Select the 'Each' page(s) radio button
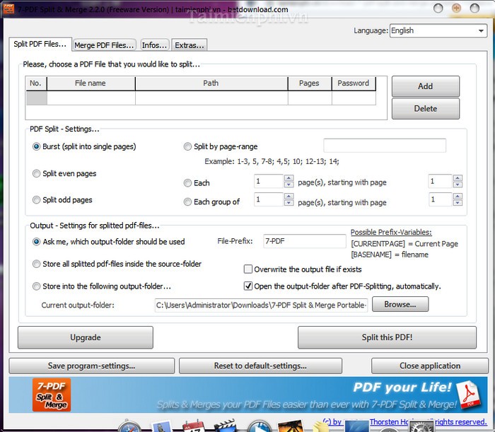 (x=187, y=182)
